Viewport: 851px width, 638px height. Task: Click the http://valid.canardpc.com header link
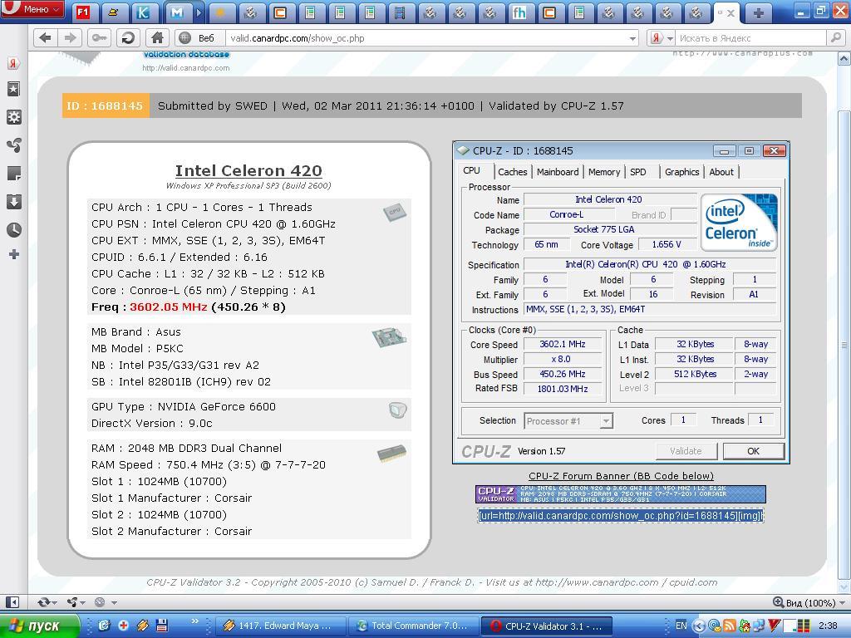[185, 68]
